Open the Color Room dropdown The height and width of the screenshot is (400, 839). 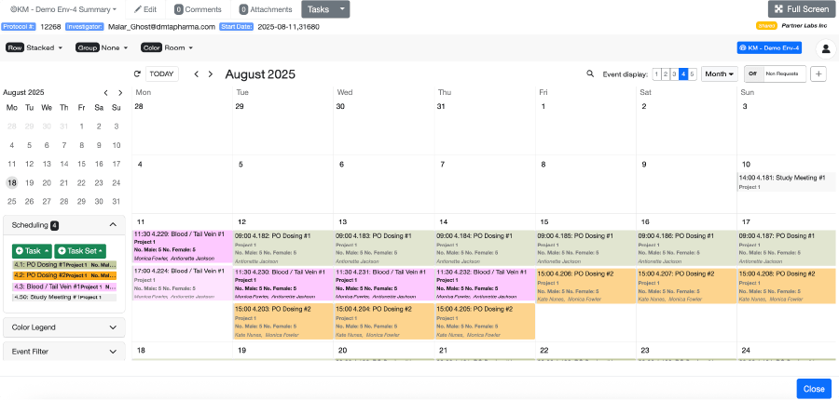(167, 48)
